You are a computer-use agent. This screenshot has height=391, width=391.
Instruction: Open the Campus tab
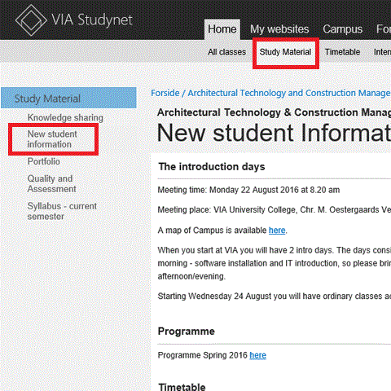[x=342, y=29]
